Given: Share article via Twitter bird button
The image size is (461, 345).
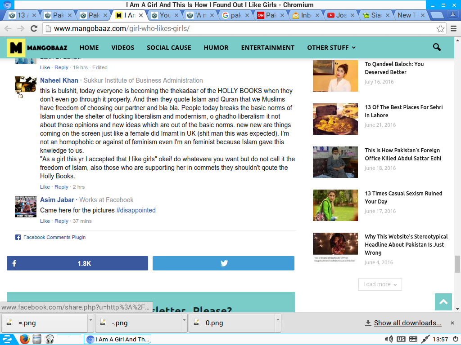Looking at the screenshot, I should pyautogui.click(x=223, y=263).
